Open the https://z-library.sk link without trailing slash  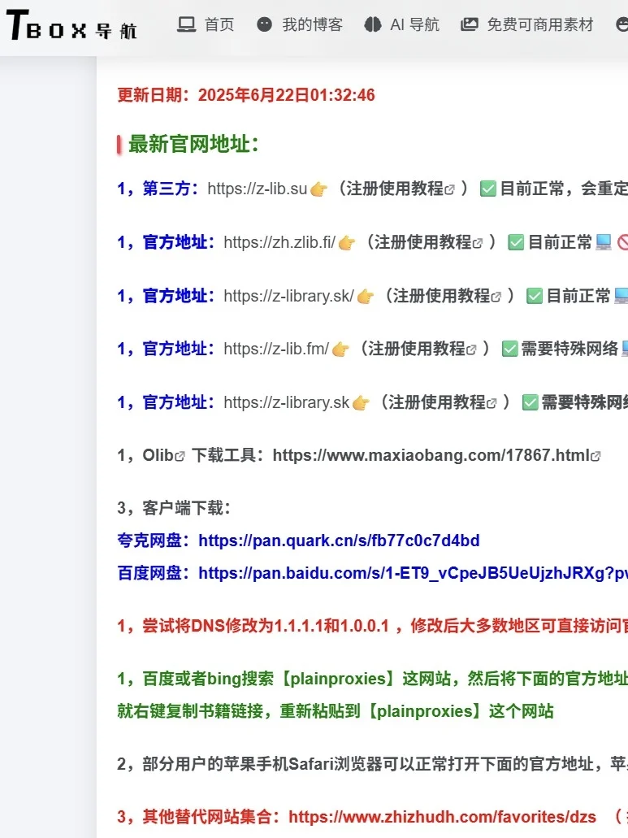click(x=286, y=402)
